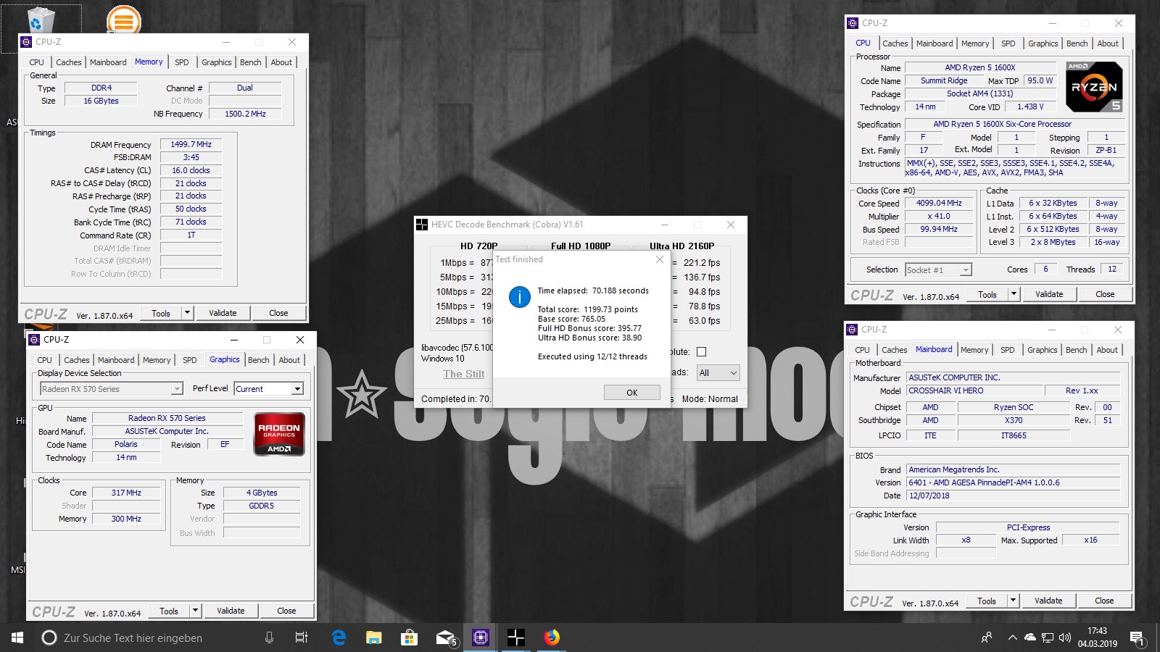Click the Ryzen 5 logo in CPU window
Viewport: 1160px width, 652px height.
pyautogui.click(x=1094, y=87)
